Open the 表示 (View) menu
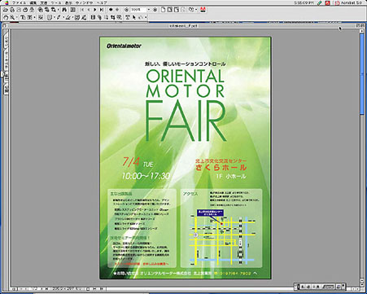Image resolution: width=367 pixels, height=294 pixels. click(x=68, y=2)
